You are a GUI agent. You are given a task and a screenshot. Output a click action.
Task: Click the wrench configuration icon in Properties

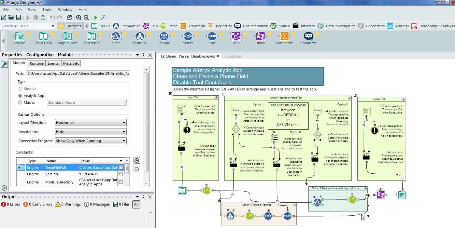(4, 64)
